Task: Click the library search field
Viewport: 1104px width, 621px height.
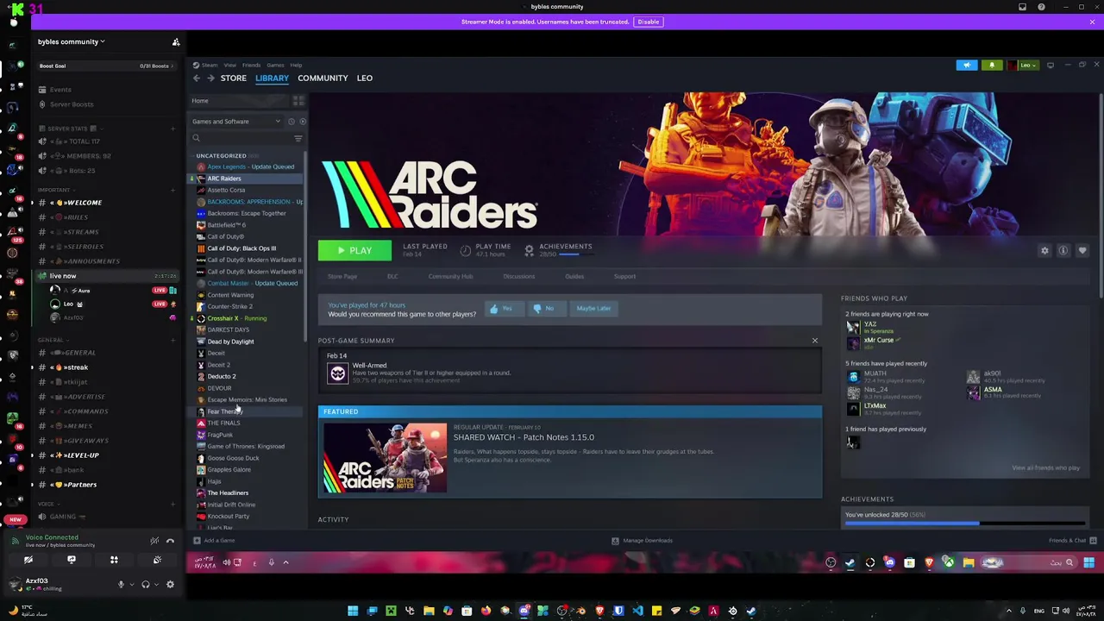Action: click(x=240, y=138)
